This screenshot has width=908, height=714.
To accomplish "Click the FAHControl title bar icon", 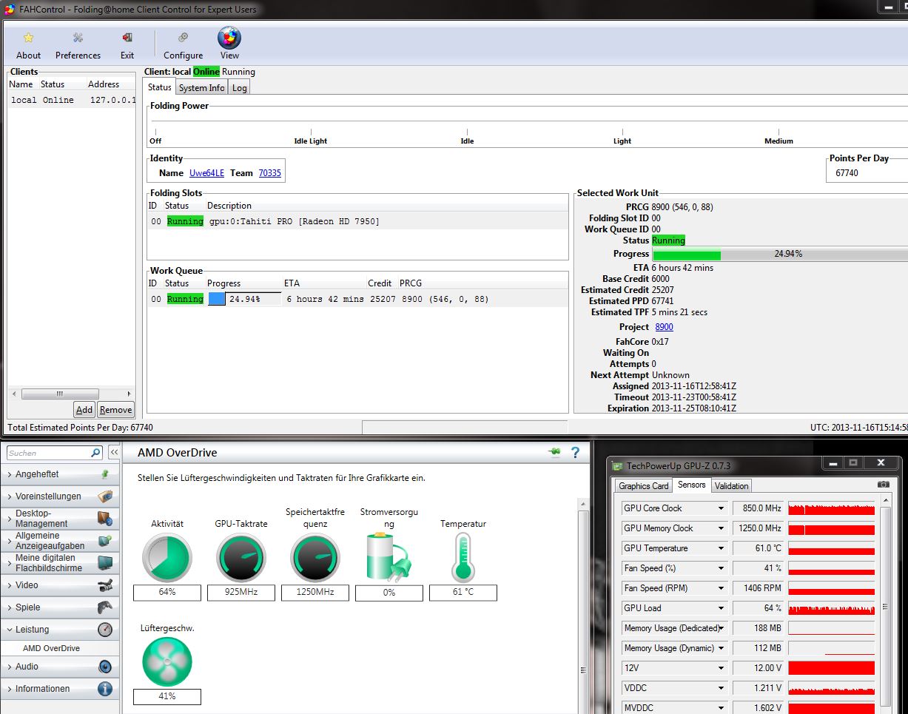I will click(x=9, y=9).
